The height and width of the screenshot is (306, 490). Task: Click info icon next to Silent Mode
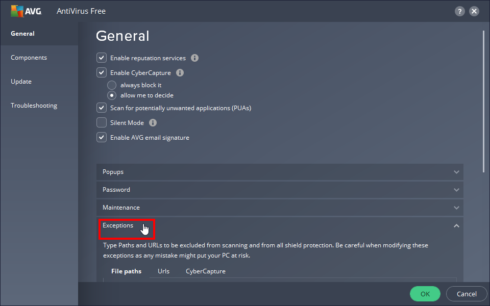[153, 123]
